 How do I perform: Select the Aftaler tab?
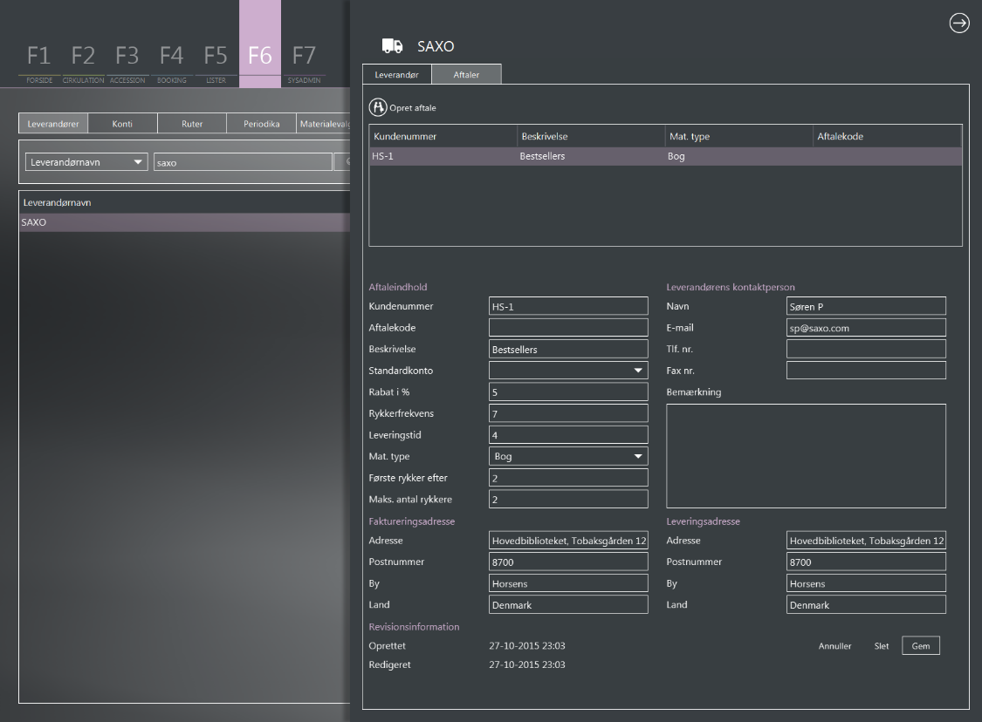[x=466, y=74]
